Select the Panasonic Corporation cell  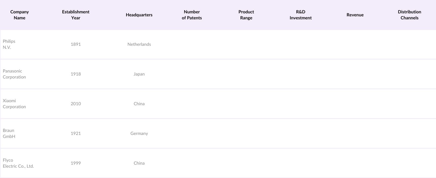pyautogui.click(x=14, y=74)
